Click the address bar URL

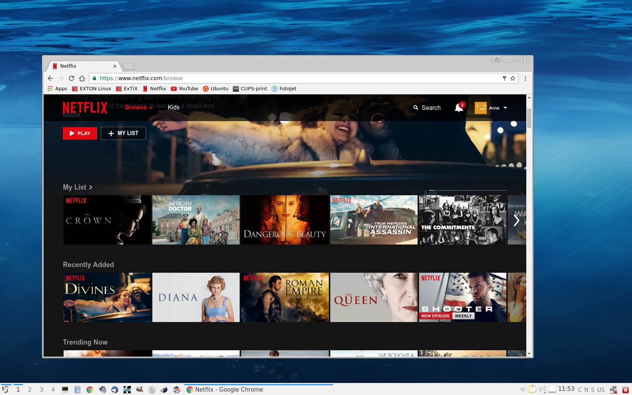(x=141, y=78)
